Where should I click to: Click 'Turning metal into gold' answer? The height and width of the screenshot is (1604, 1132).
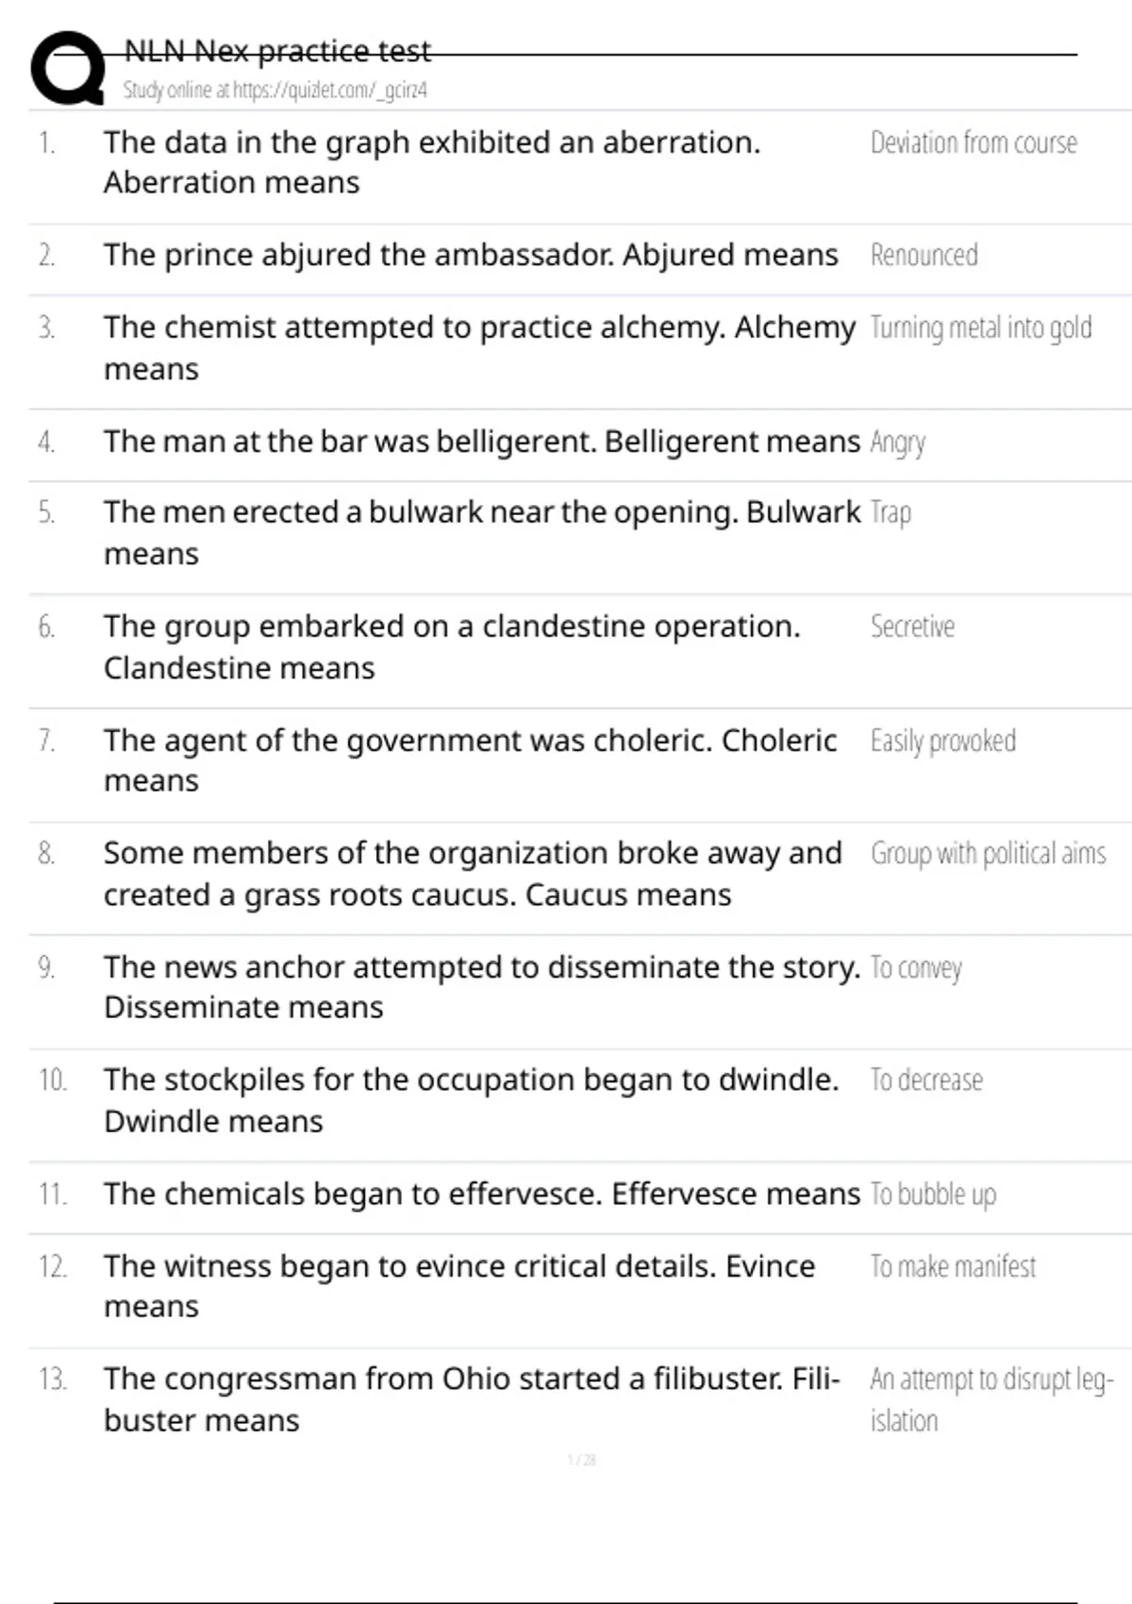pos(981,327)
